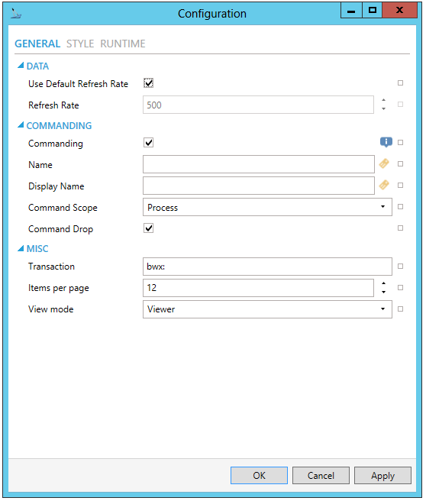426x501 pixels.
Task: Click the application icon in the title bar
Action: (x=15, y=14)
